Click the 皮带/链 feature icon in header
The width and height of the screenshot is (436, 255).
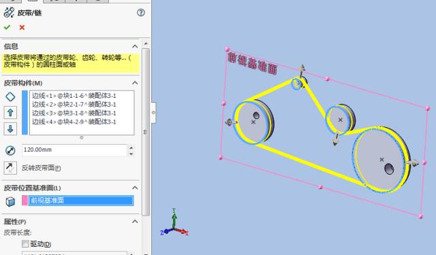point(9,13)
